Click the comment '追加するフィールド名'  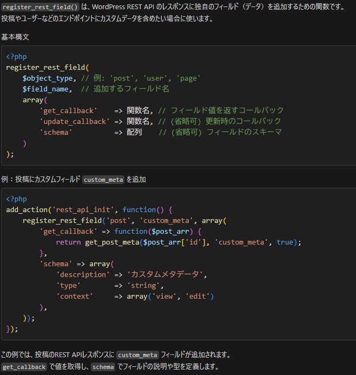[x=131, y=89]
